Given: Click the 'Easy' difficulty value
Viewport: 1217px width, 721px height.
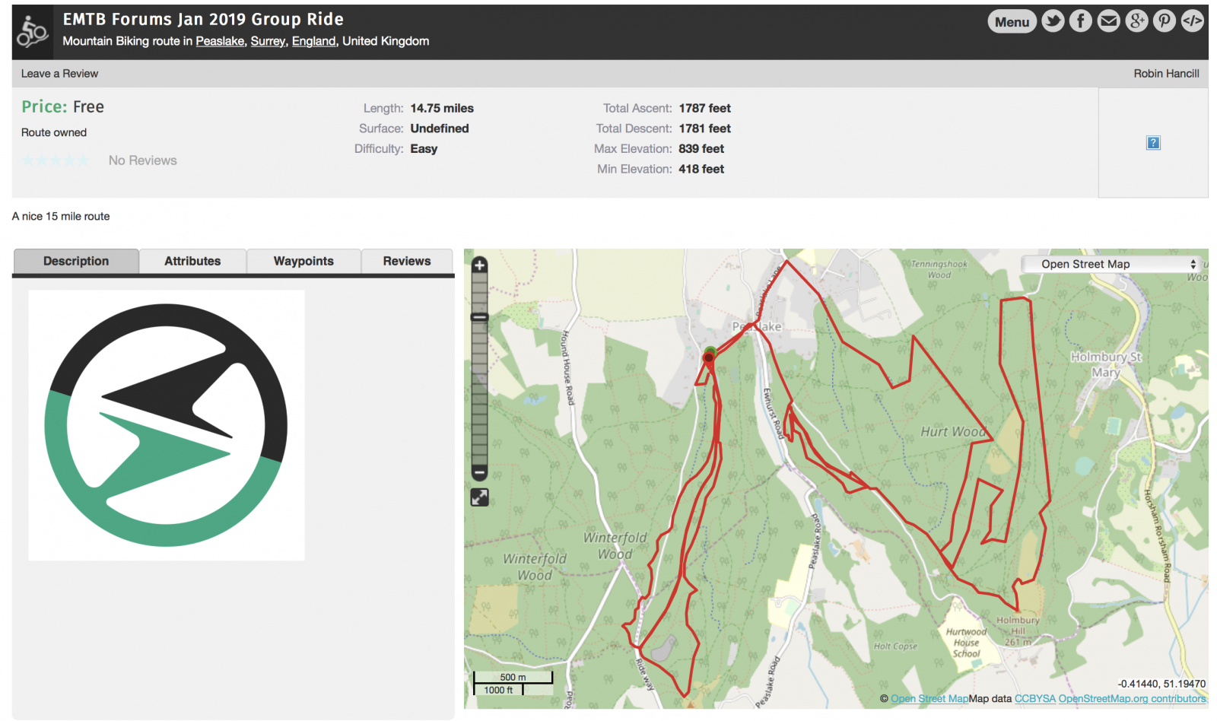Looking at the screenshot, I should [x=424, y=149].
